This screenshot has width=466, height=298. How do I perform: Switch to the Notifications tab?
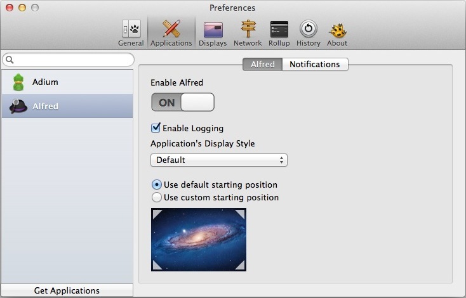[315, 64]
